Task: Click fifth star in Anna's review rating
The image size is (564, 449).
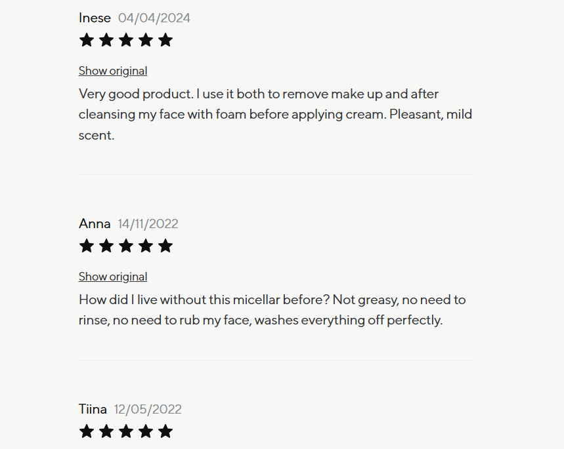Action: coord(165,246)
